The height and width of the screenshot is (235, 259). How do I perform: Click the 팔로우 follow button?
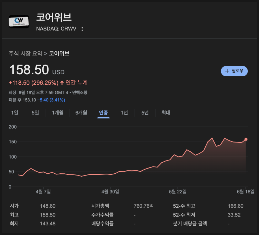234,71
